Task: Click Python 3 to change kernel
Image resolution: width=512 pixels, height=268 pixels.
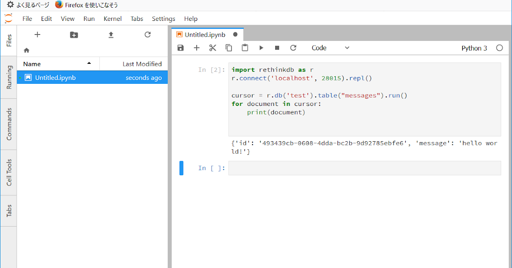Action: click(x=474, y=48)
